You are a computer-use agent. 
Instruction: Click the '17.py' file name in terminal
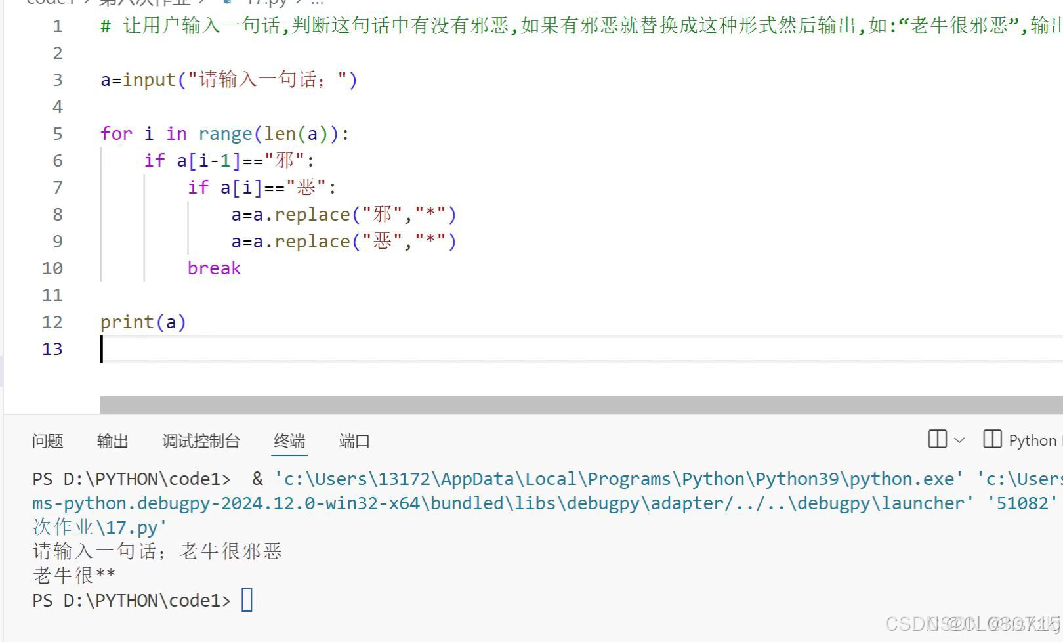[133, 527]
